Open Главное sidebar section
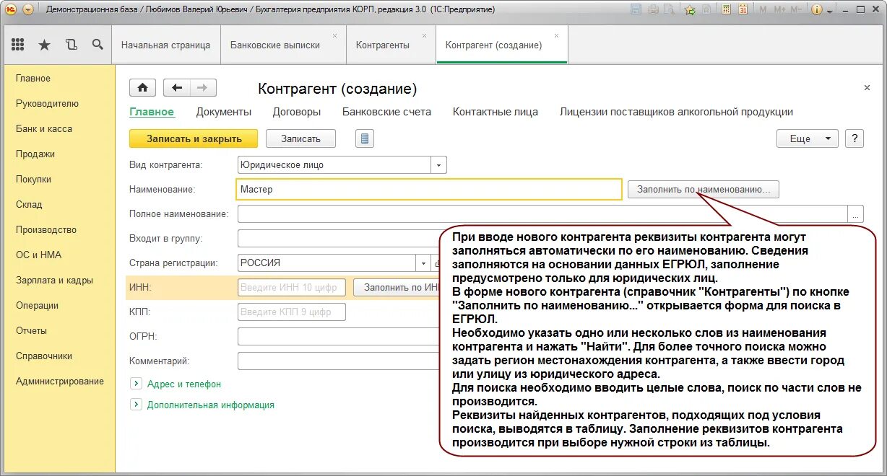The width and height of the screenshot is (887, 476). tap(33, 78)
